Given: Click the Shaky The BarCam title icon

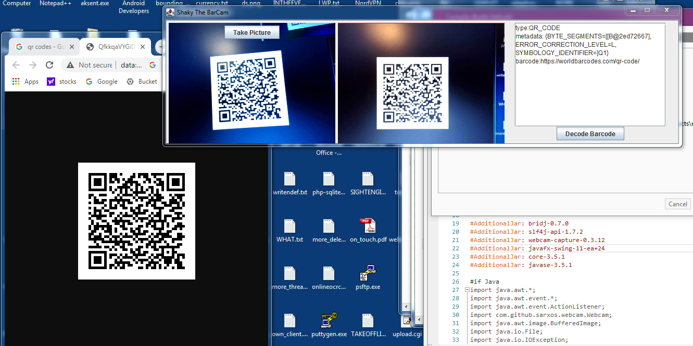Looking at the screenshot, I should pyautogui.click(x=170, y=12).
